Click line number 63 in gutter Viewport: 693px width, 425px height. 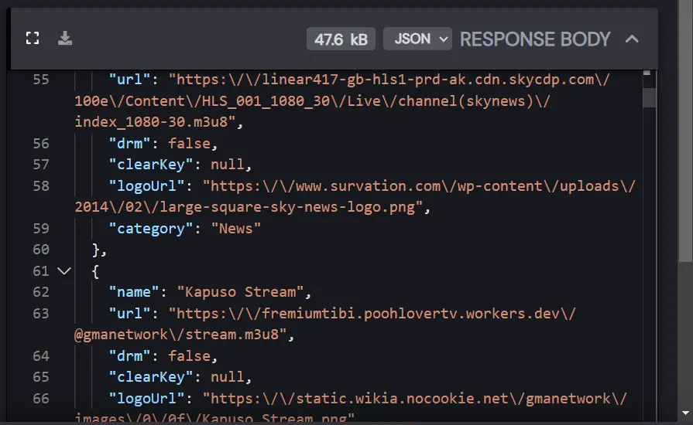click(41, 314)
